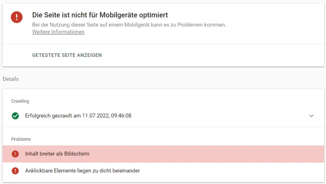The width and height of the screenshot is (326, 184).
Task: Click the red error icon beside the main heading
Action: 17,17
